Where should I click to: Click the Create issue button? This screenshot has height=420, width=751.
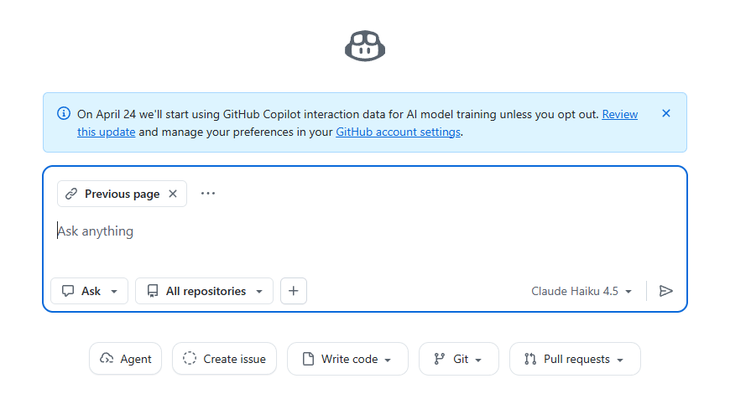pyautogui.click(x=224, y=359)
